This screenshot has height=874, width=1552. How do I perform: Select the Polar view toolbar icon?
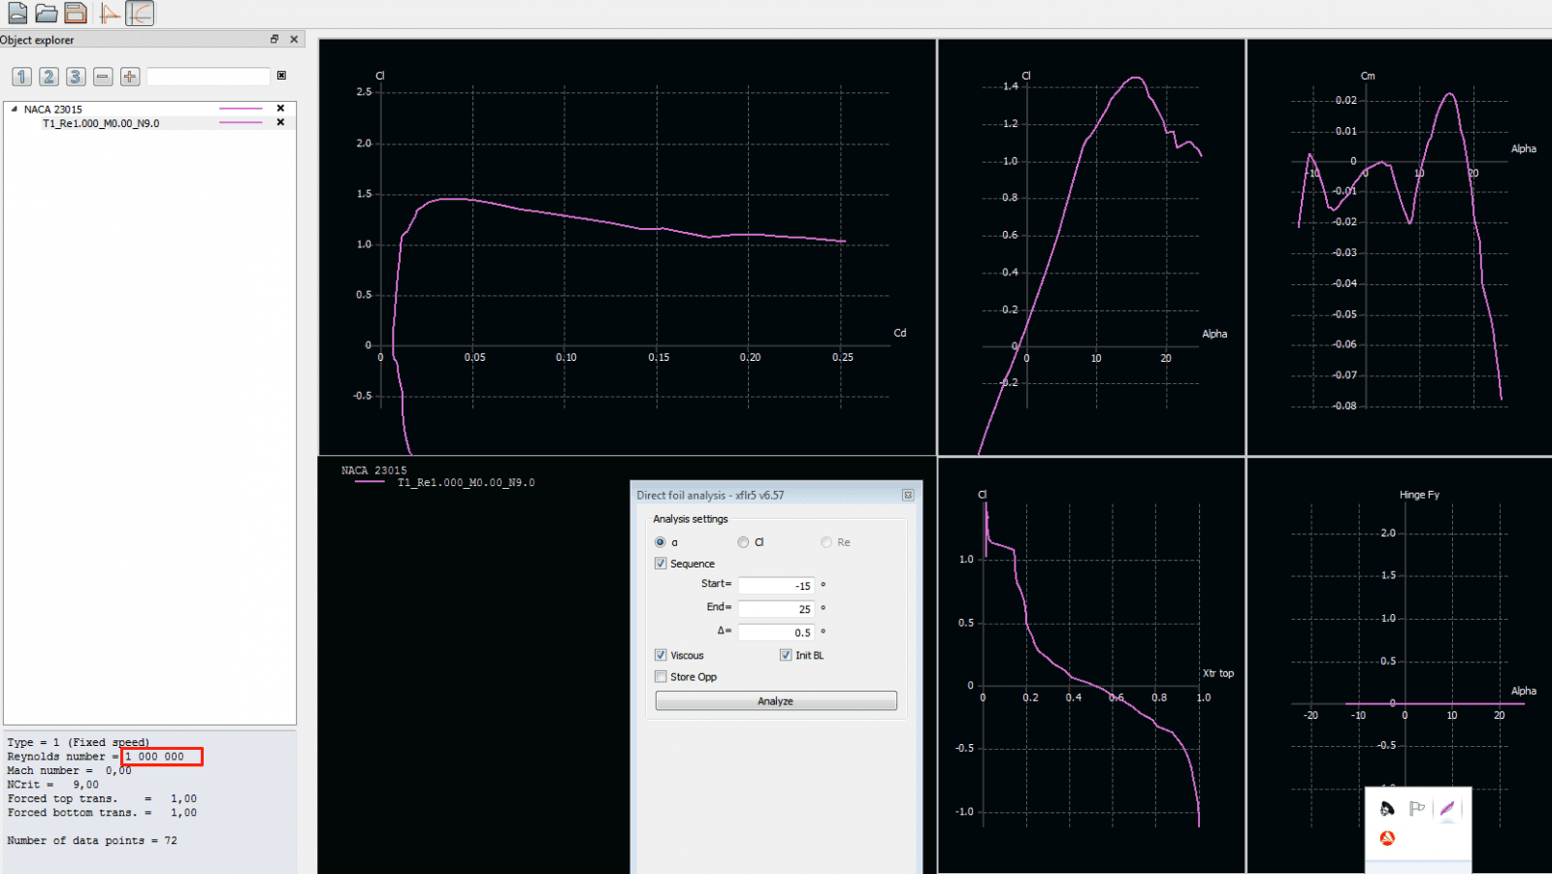140,14
